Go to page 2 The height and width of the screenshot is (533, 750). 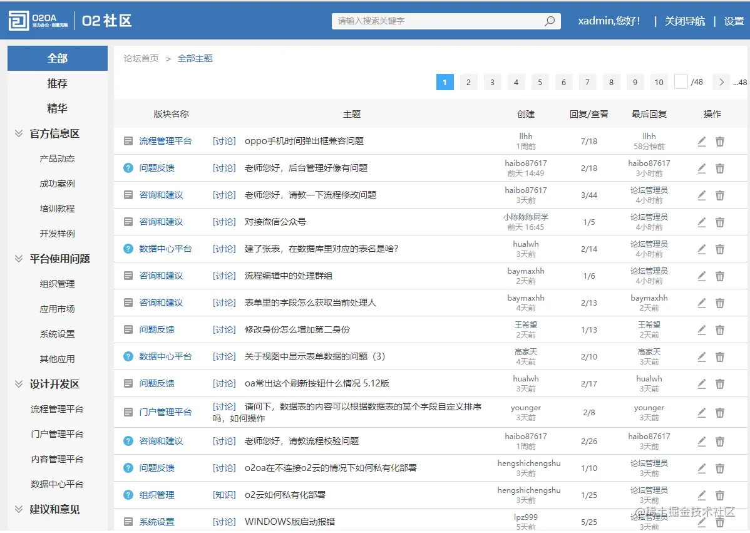click(468, 82)
